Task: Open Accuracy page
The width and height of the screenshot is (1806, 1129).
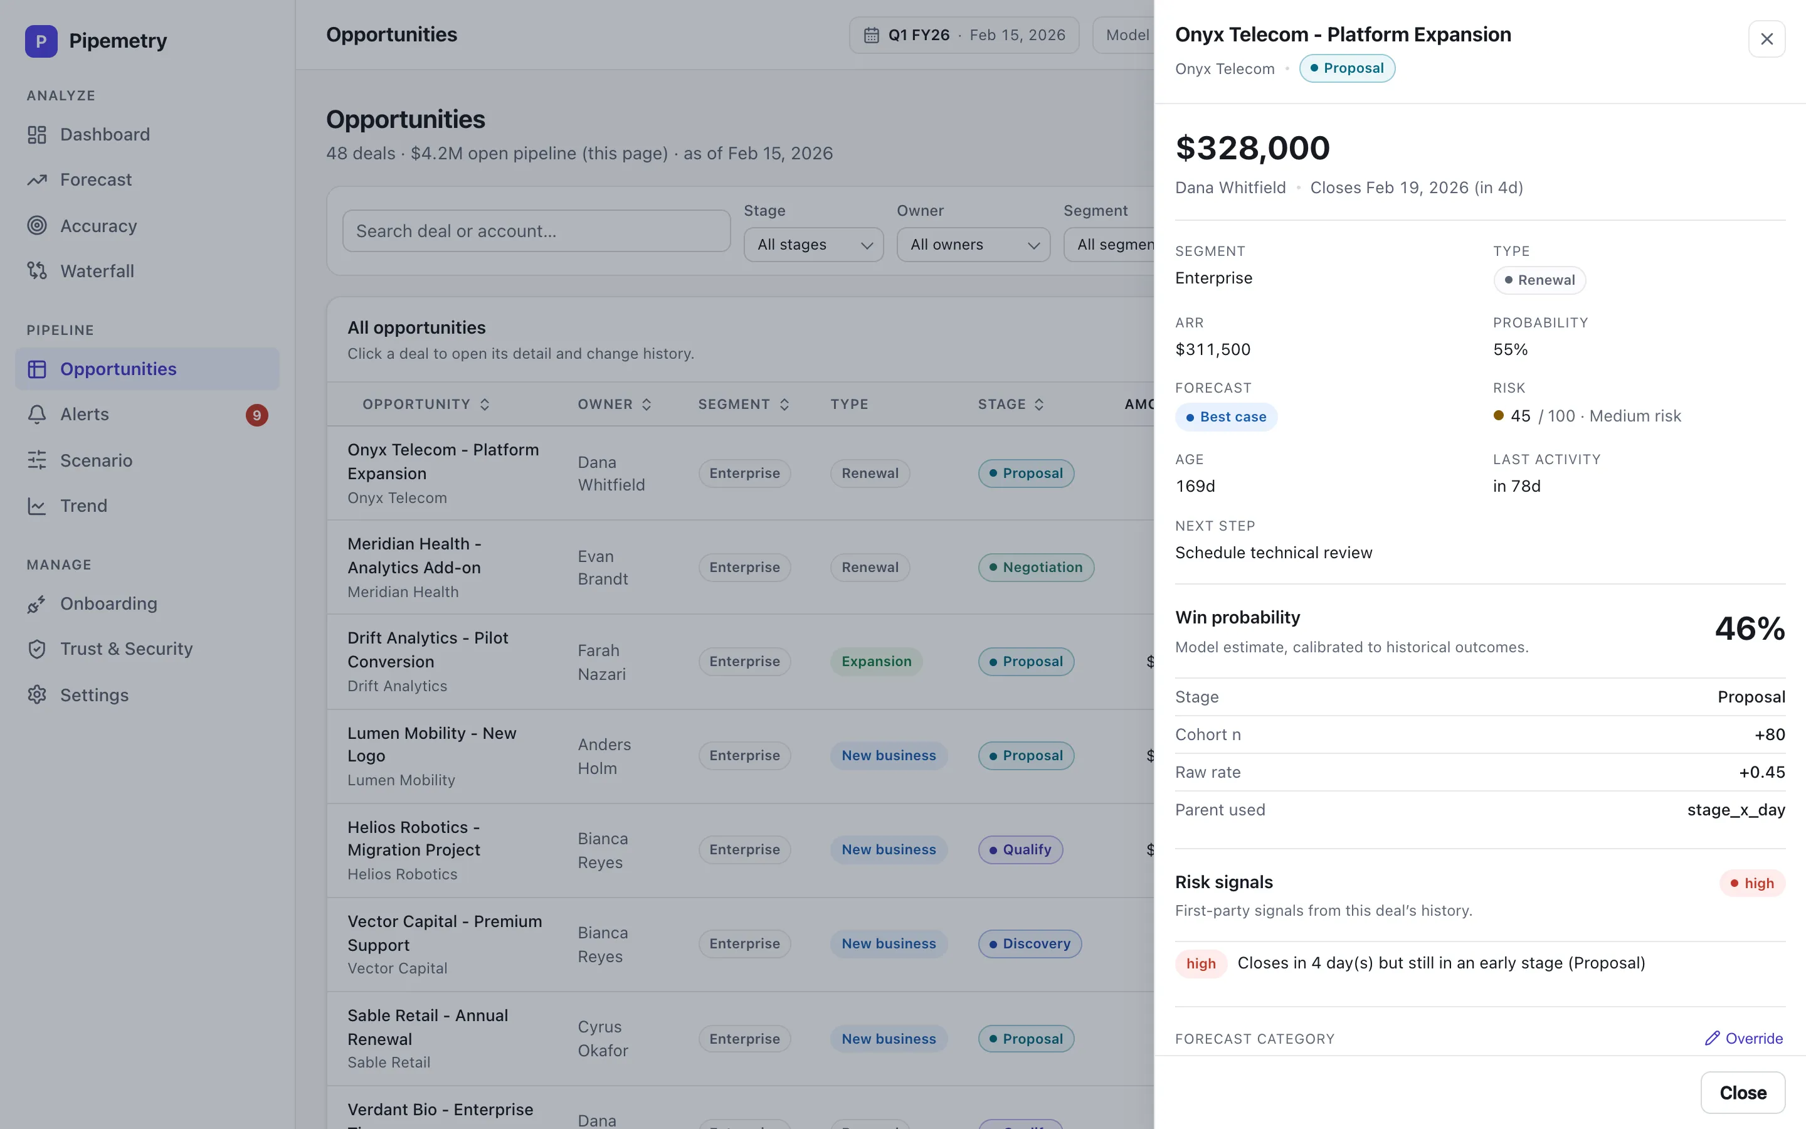Action: [147, 226]
